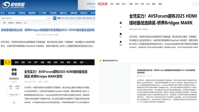Click the 家电论坛 banner text at top
The width and height of the screenshot is (199, 112).
[91, 4]
